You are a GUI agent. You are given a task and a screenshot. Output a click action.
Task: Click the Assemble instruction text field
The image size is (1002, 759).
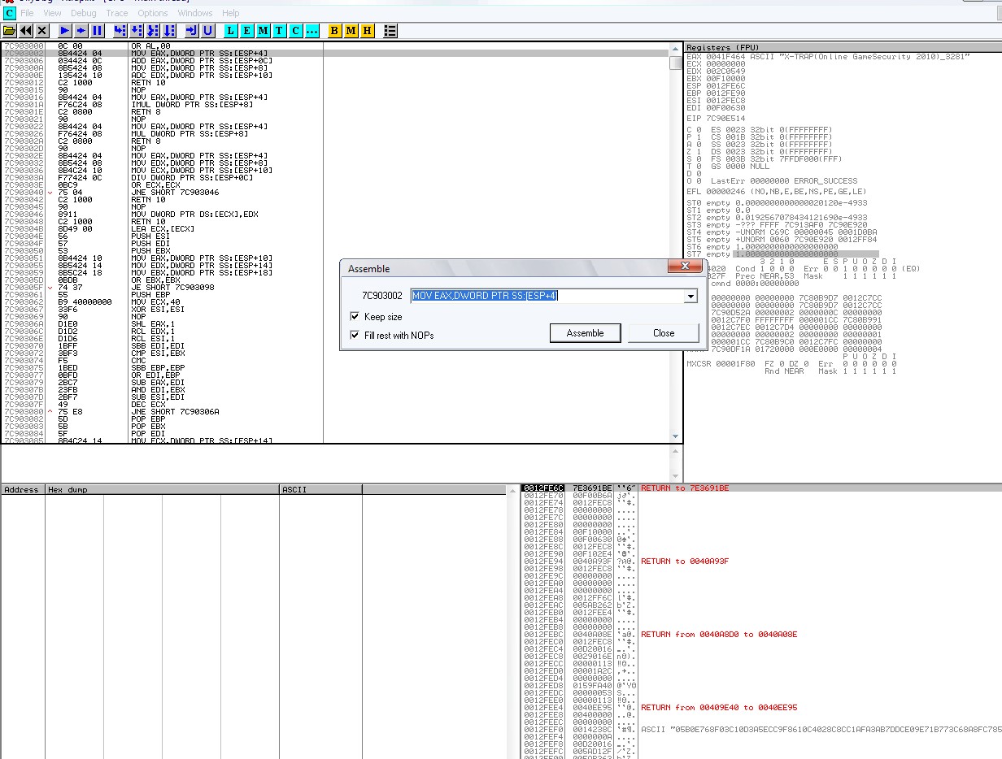[x=549, y=297]
